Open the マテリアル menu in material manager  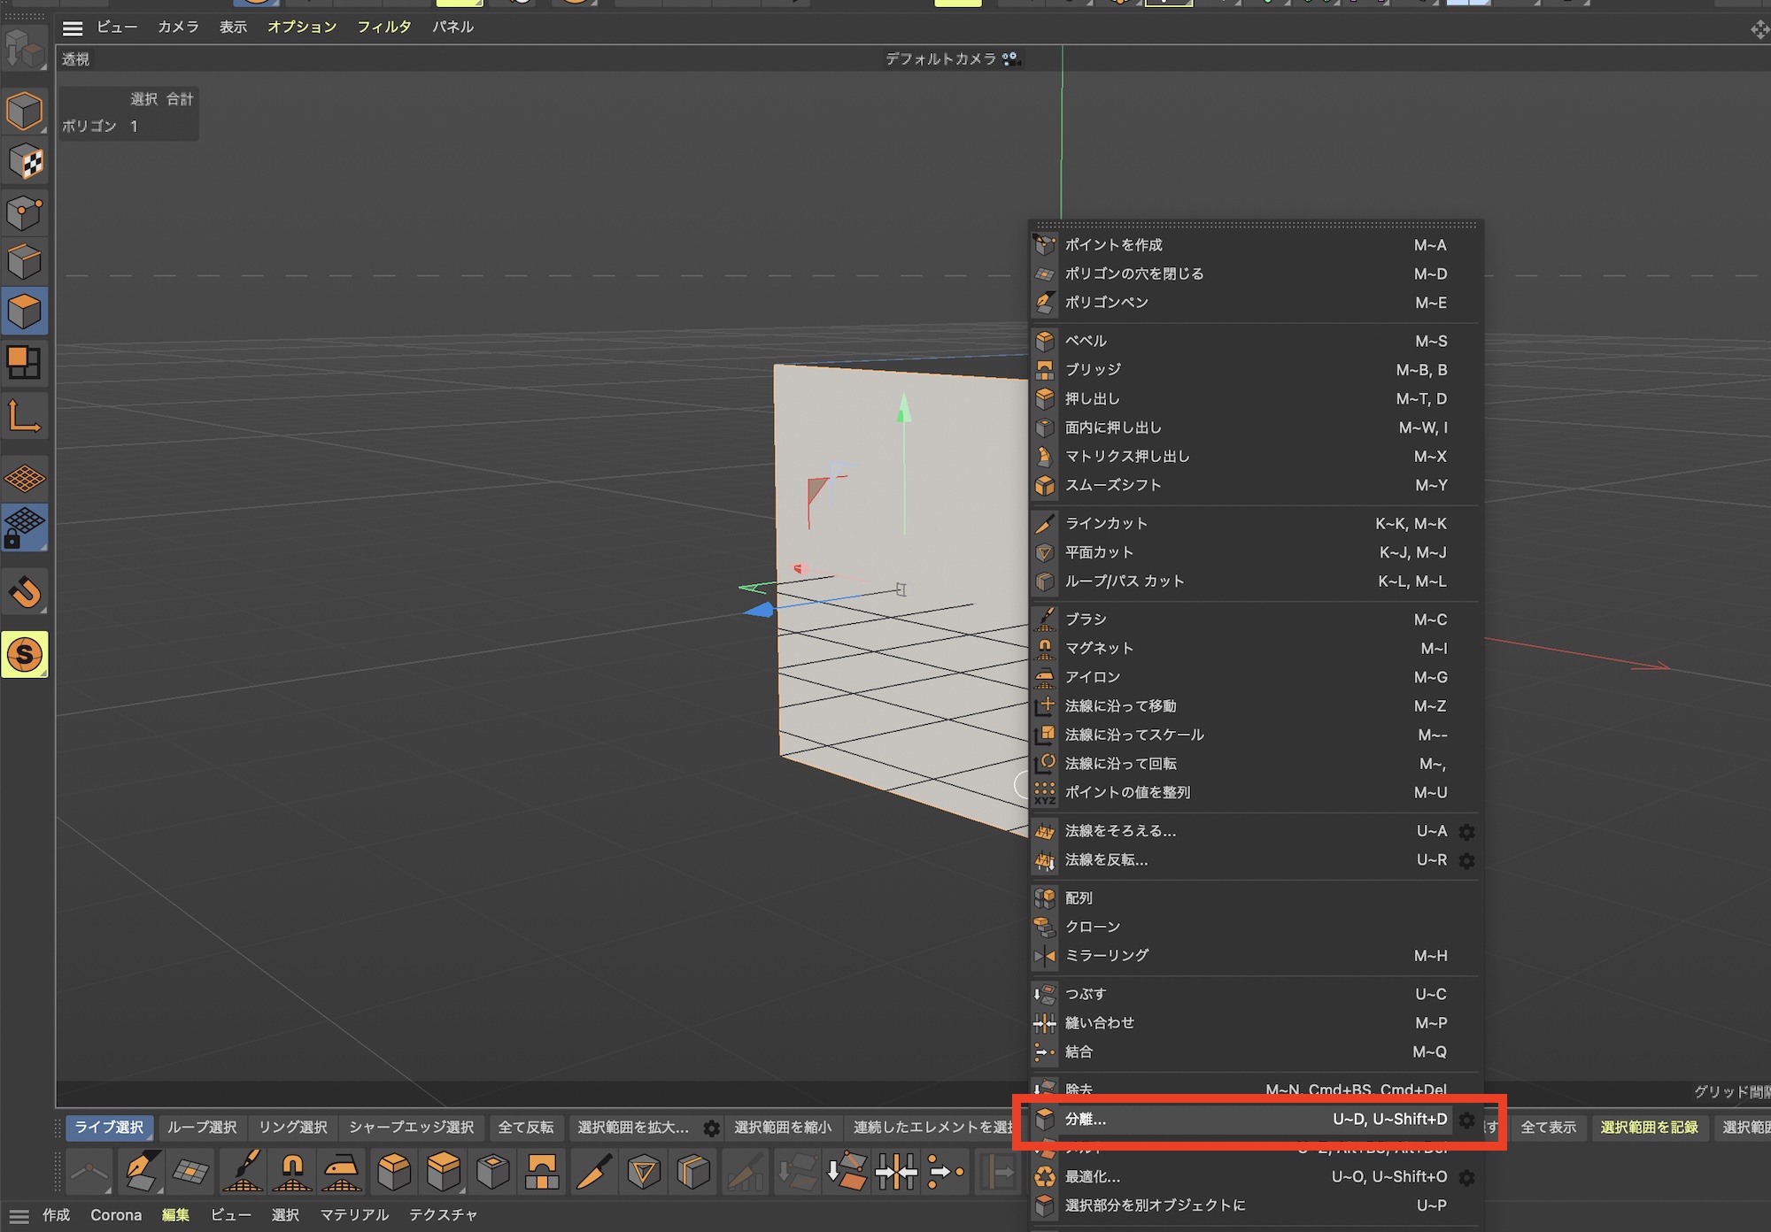[x=354, y=1215]
